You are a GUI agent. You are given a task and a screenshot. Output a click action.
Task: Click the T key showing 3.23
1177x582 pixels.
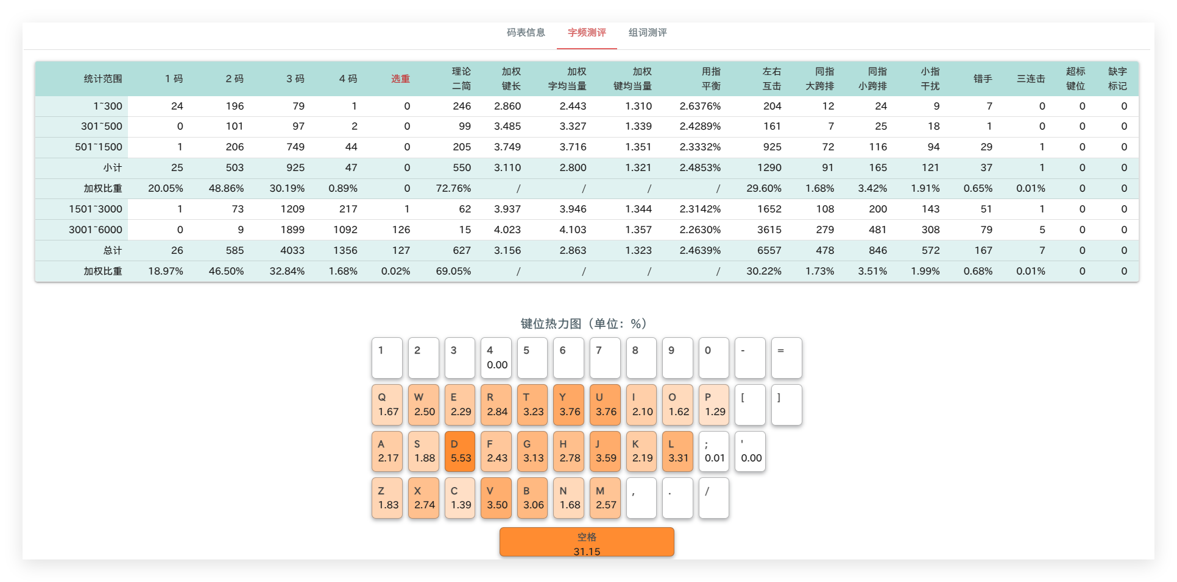pos(532,405)
